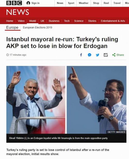
Task: Click the Weather link in top bar
Action: coord(84,3)
